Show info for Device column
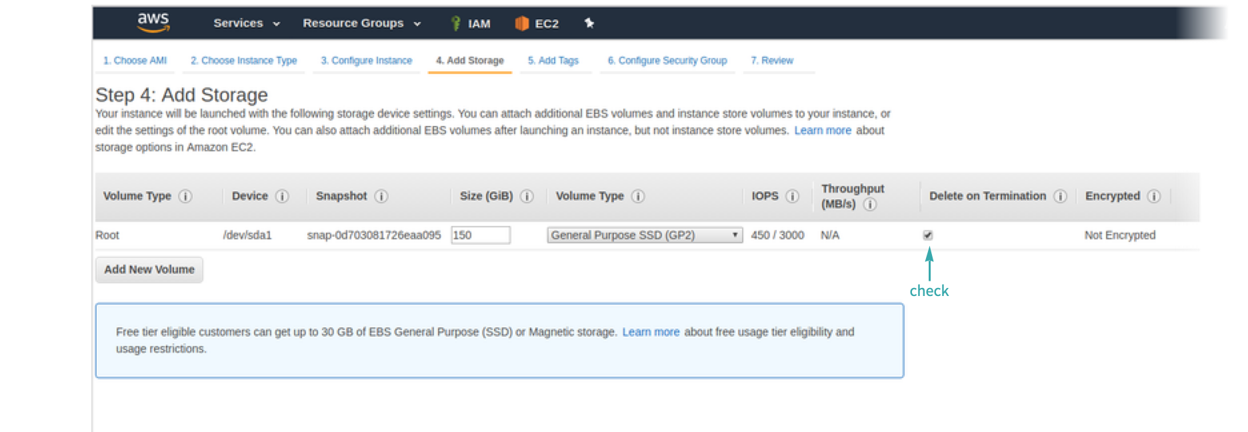This screenshot has width=1248, height=432. pyautogui.click(x=282, y=196)
